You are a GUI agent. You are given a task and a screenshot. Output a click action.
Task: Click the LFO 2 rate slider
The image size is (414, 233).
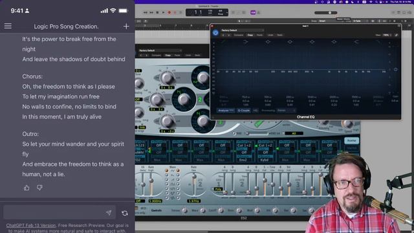[194, 185]
